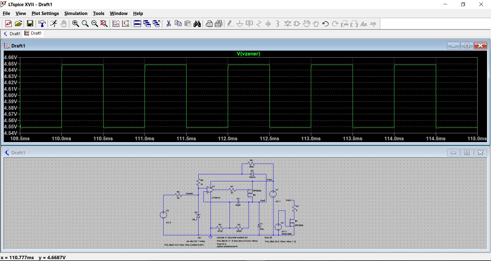The image size is (491, 261).
Task: Switch to the Draft1 waveform tab
Action: (33, 33)
